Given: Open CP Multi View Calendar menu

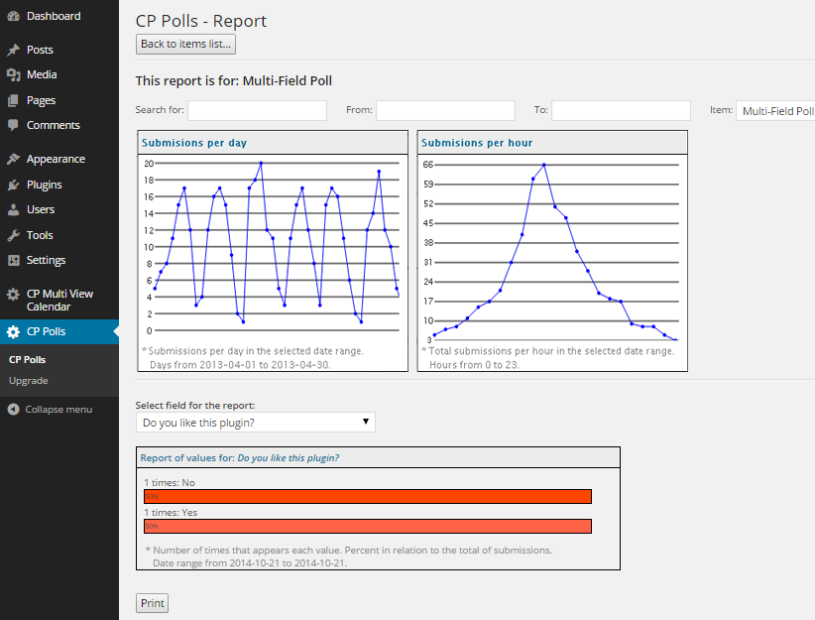Looking at the screenshot, I should tap(59, 301).
